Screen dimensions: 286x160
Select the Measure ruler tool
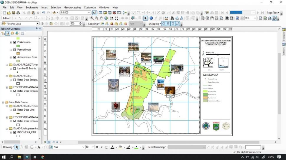(x=166, y=18)
